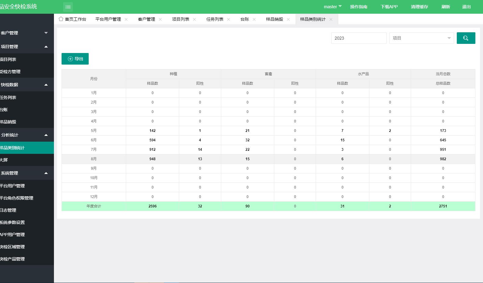This screenshot has height=283, width=483.
Task: Open the 项目 dropdown filter
Action: 422,38
